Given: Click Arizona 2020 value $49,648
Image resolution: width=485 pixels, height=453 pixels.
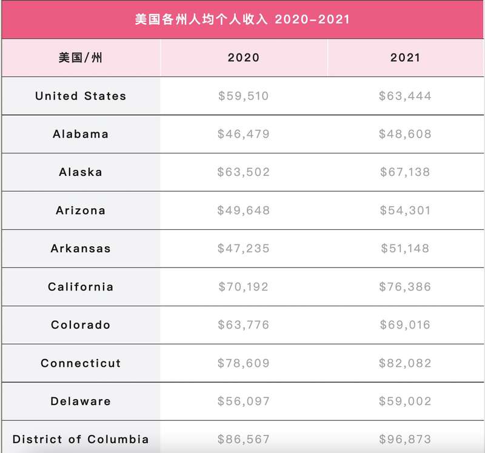Looking at the screenshot, I should (243, 210).
